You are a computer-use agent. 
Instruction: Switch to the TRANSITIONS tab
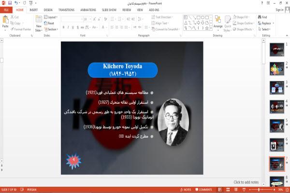[x=66, y=10]
